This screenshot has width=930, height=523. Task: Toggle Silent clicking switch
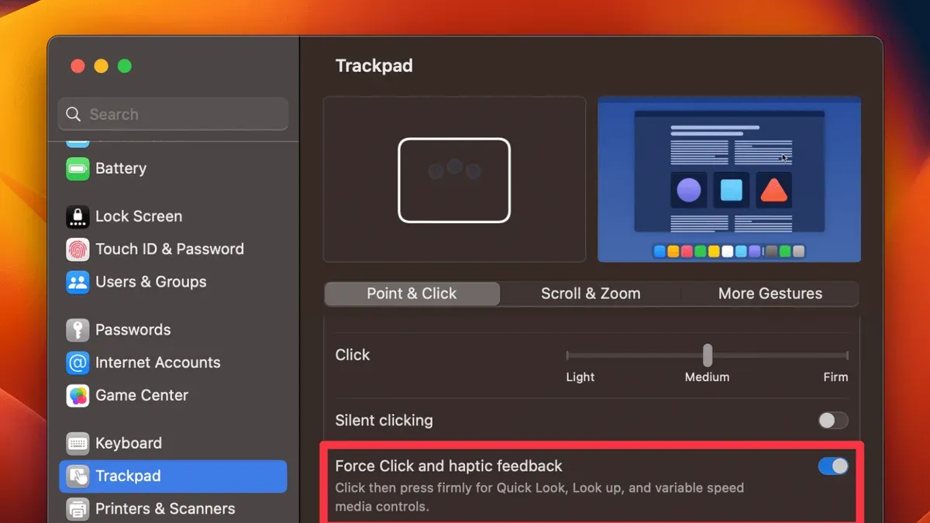(833, 421)
